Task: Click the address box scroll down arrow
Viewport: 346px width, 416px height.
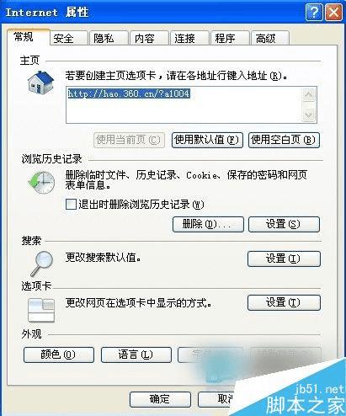Action: point(309,115)
